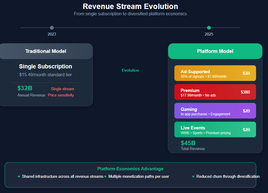Click the 2023 timeline dot
Image resolution: width=268 pixels, height=193 pixels.
pos(52,27)
